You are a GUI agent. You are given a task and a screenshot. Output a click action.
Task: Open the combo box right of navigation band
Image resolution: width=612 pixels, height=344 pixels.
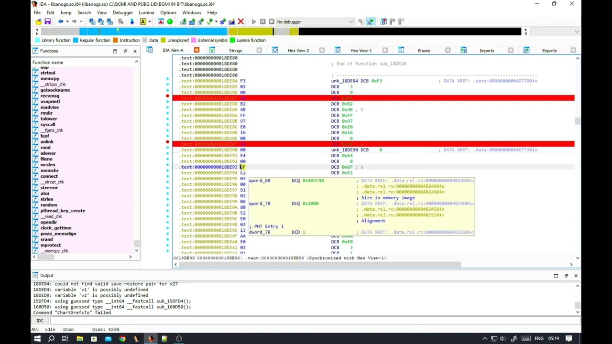[555, 32]
